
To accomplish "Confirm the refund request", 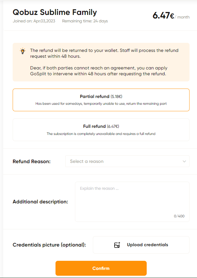I will (101, 268).
